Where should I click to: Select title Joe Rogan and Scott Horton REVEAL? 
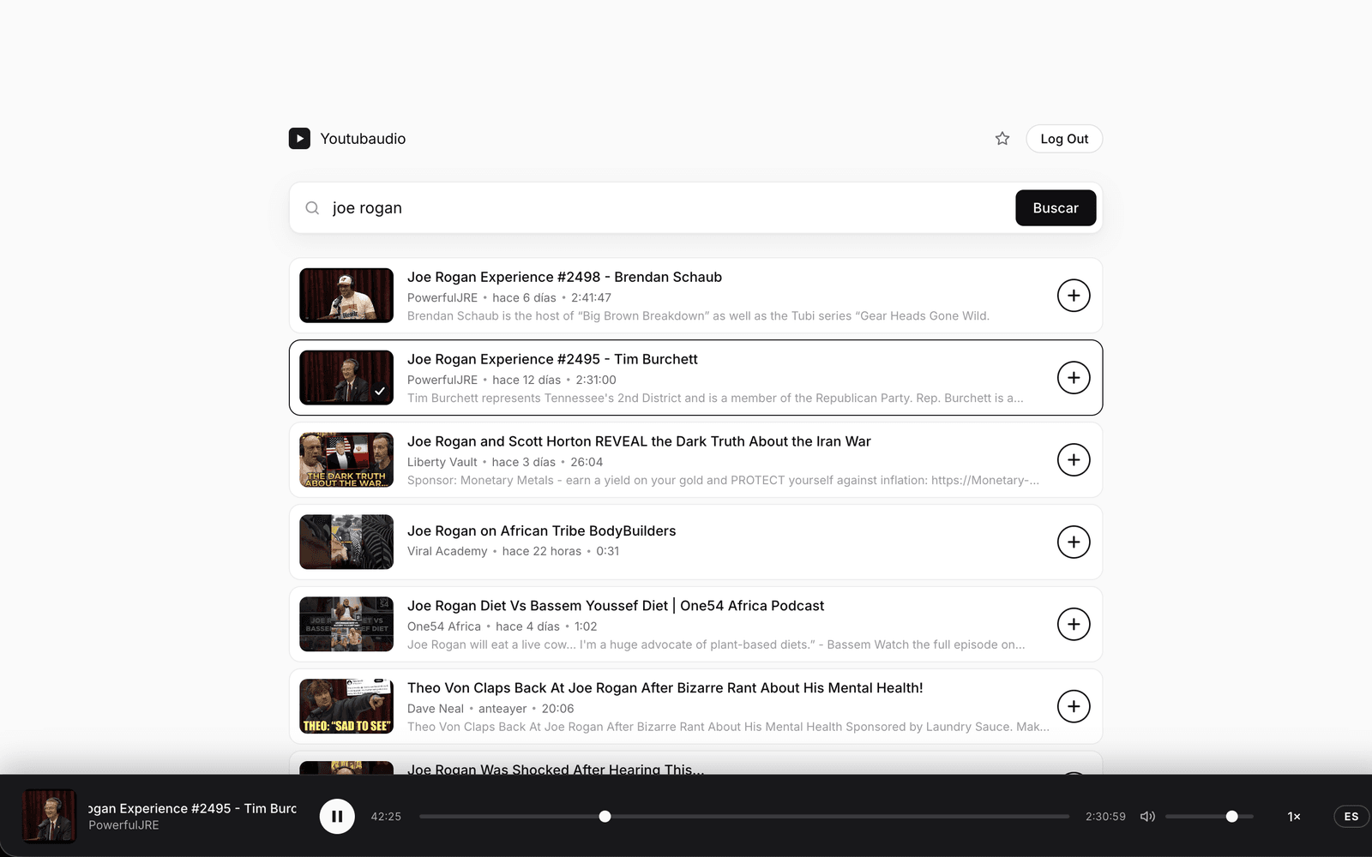tap(639, 442)
